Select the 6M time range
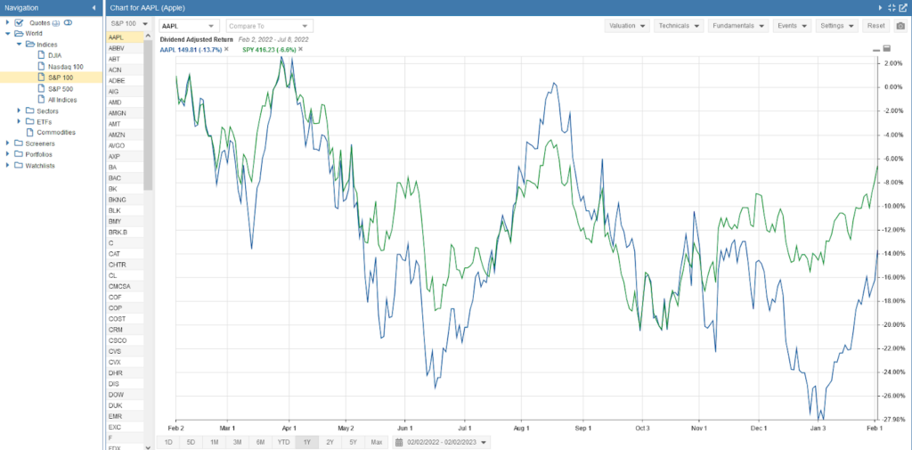The image size is (912, 450). 261,443
